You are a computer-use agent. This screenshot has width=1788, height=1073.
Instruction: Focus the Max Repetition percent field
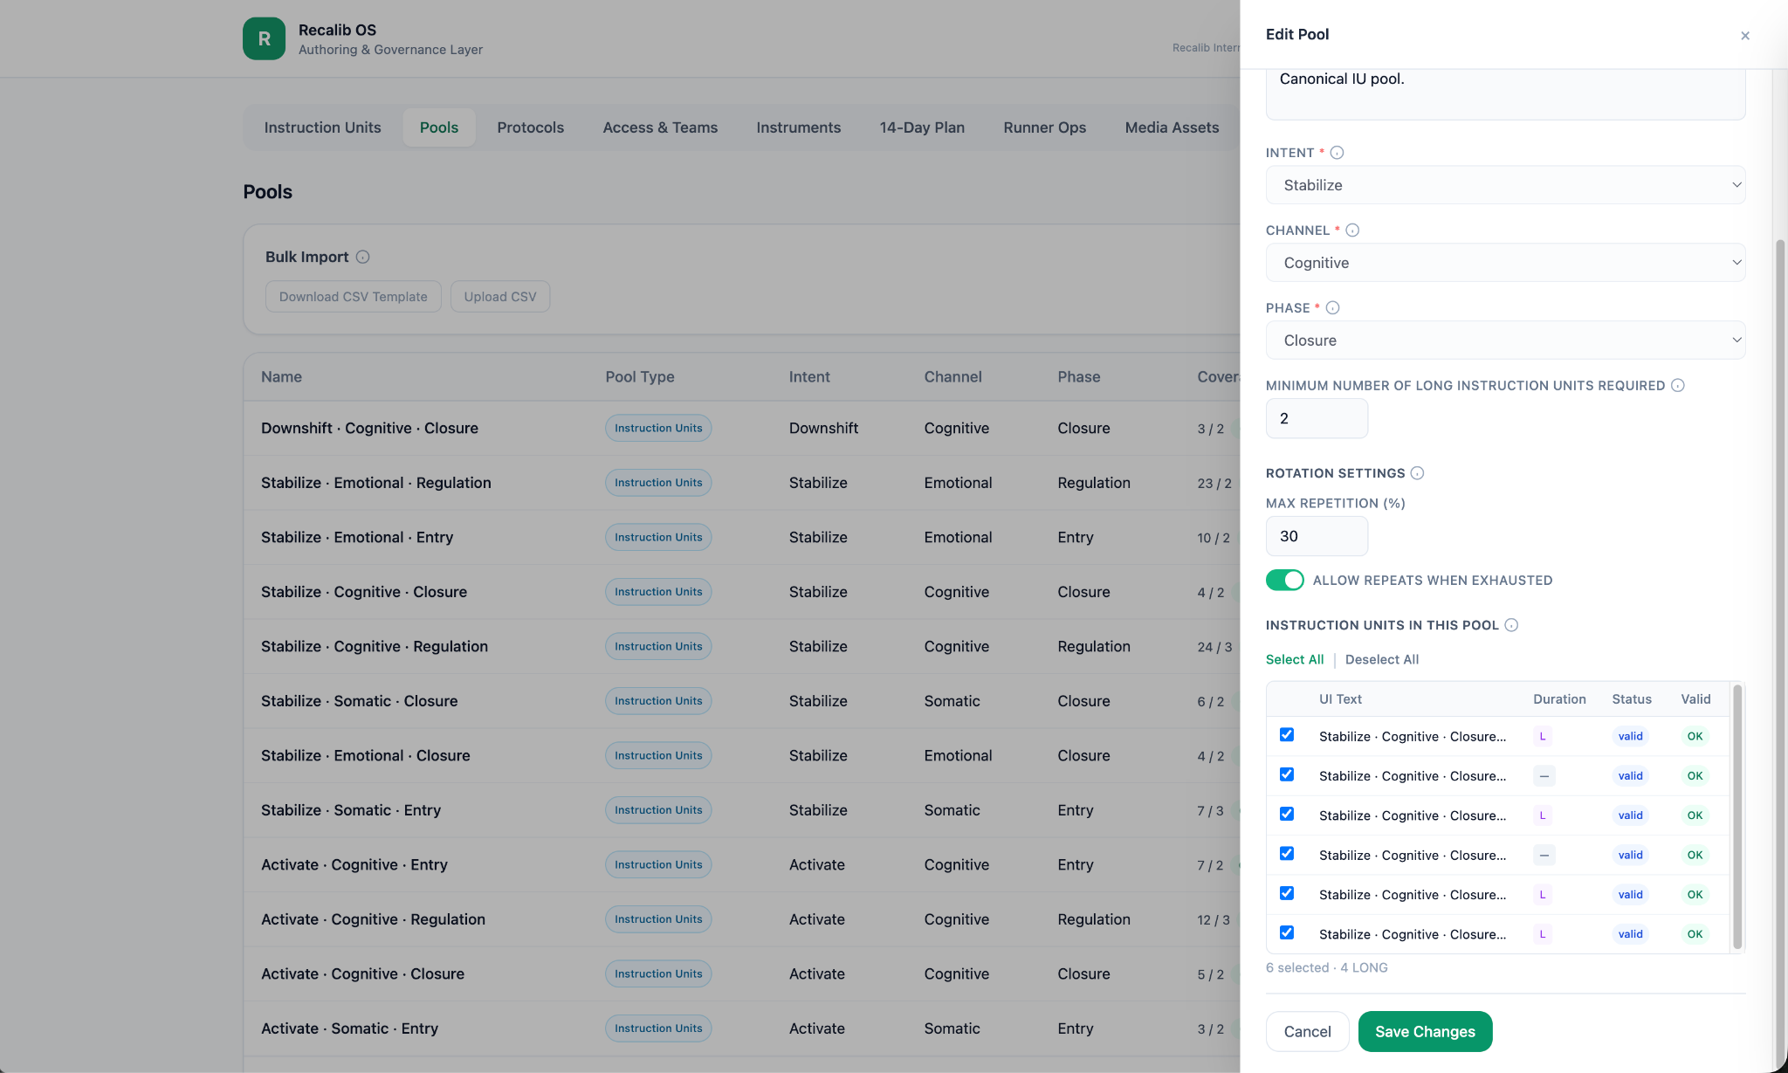(x=1317, y=536)
